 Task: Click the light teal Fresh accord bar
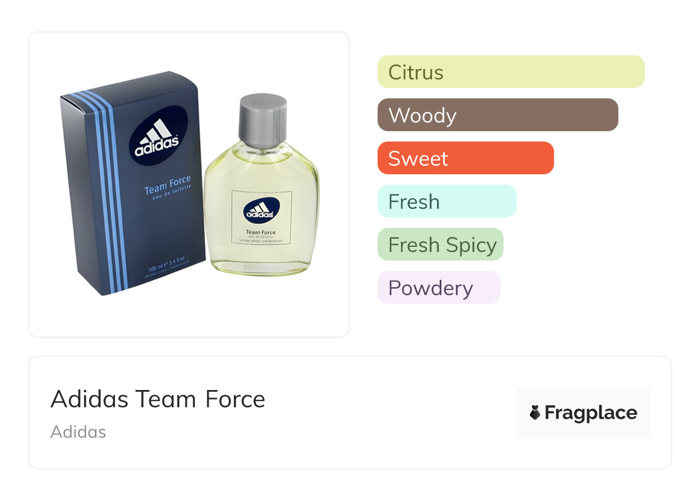[x=447, y=201]
